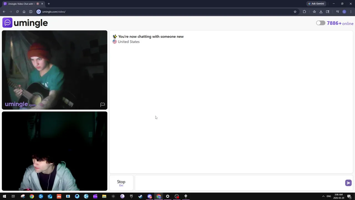Open the Windows Start menu

click(x=4, y=196)
